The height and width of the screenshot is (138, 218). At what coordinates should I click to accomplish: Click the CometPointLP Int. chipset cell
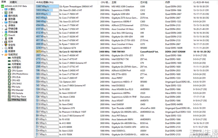click(149, 52)
